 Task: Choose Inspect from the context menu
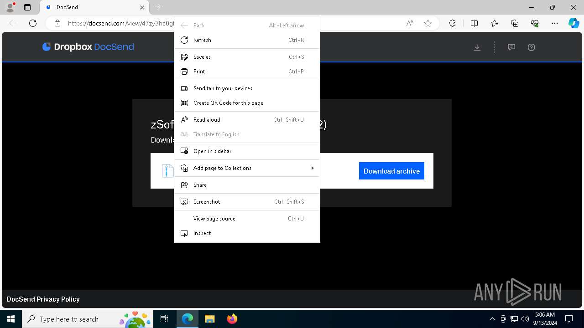(247, 233)
